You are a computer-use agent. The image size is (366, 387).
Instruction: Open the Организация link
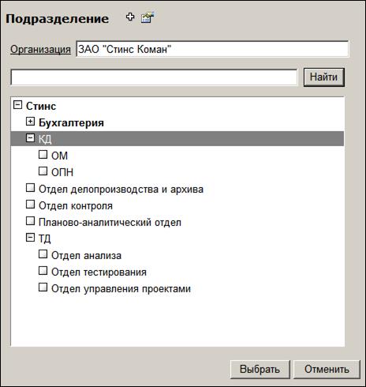(x=40, y=49)
